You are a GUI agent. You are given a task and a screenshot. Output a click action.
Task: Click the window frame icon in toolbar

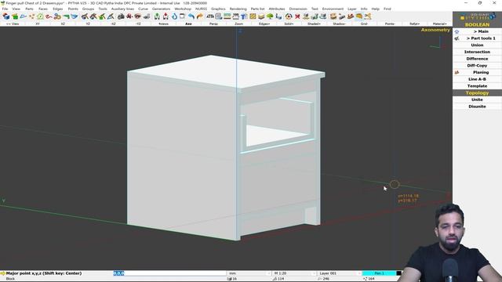click(182, 16)
